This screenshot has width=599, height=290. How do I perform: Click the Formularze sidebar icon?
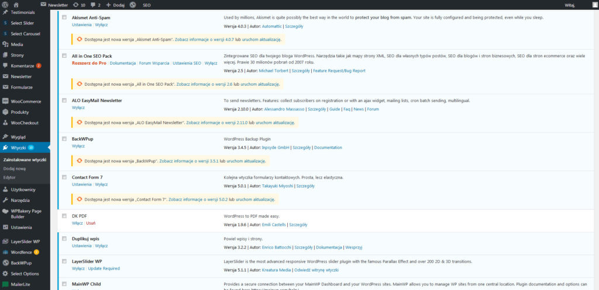5,87
